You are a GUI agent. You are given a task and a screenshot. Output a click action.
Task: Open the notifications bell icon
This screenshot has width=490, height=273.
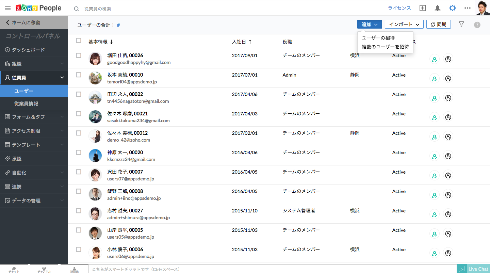(438, 8)
